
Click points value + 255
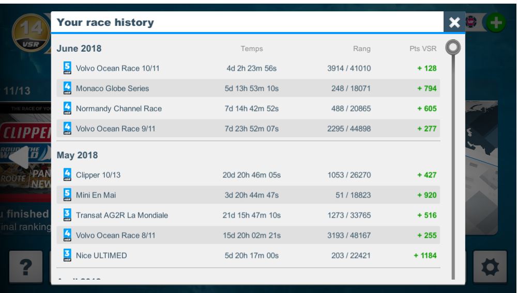coord(427,235)
